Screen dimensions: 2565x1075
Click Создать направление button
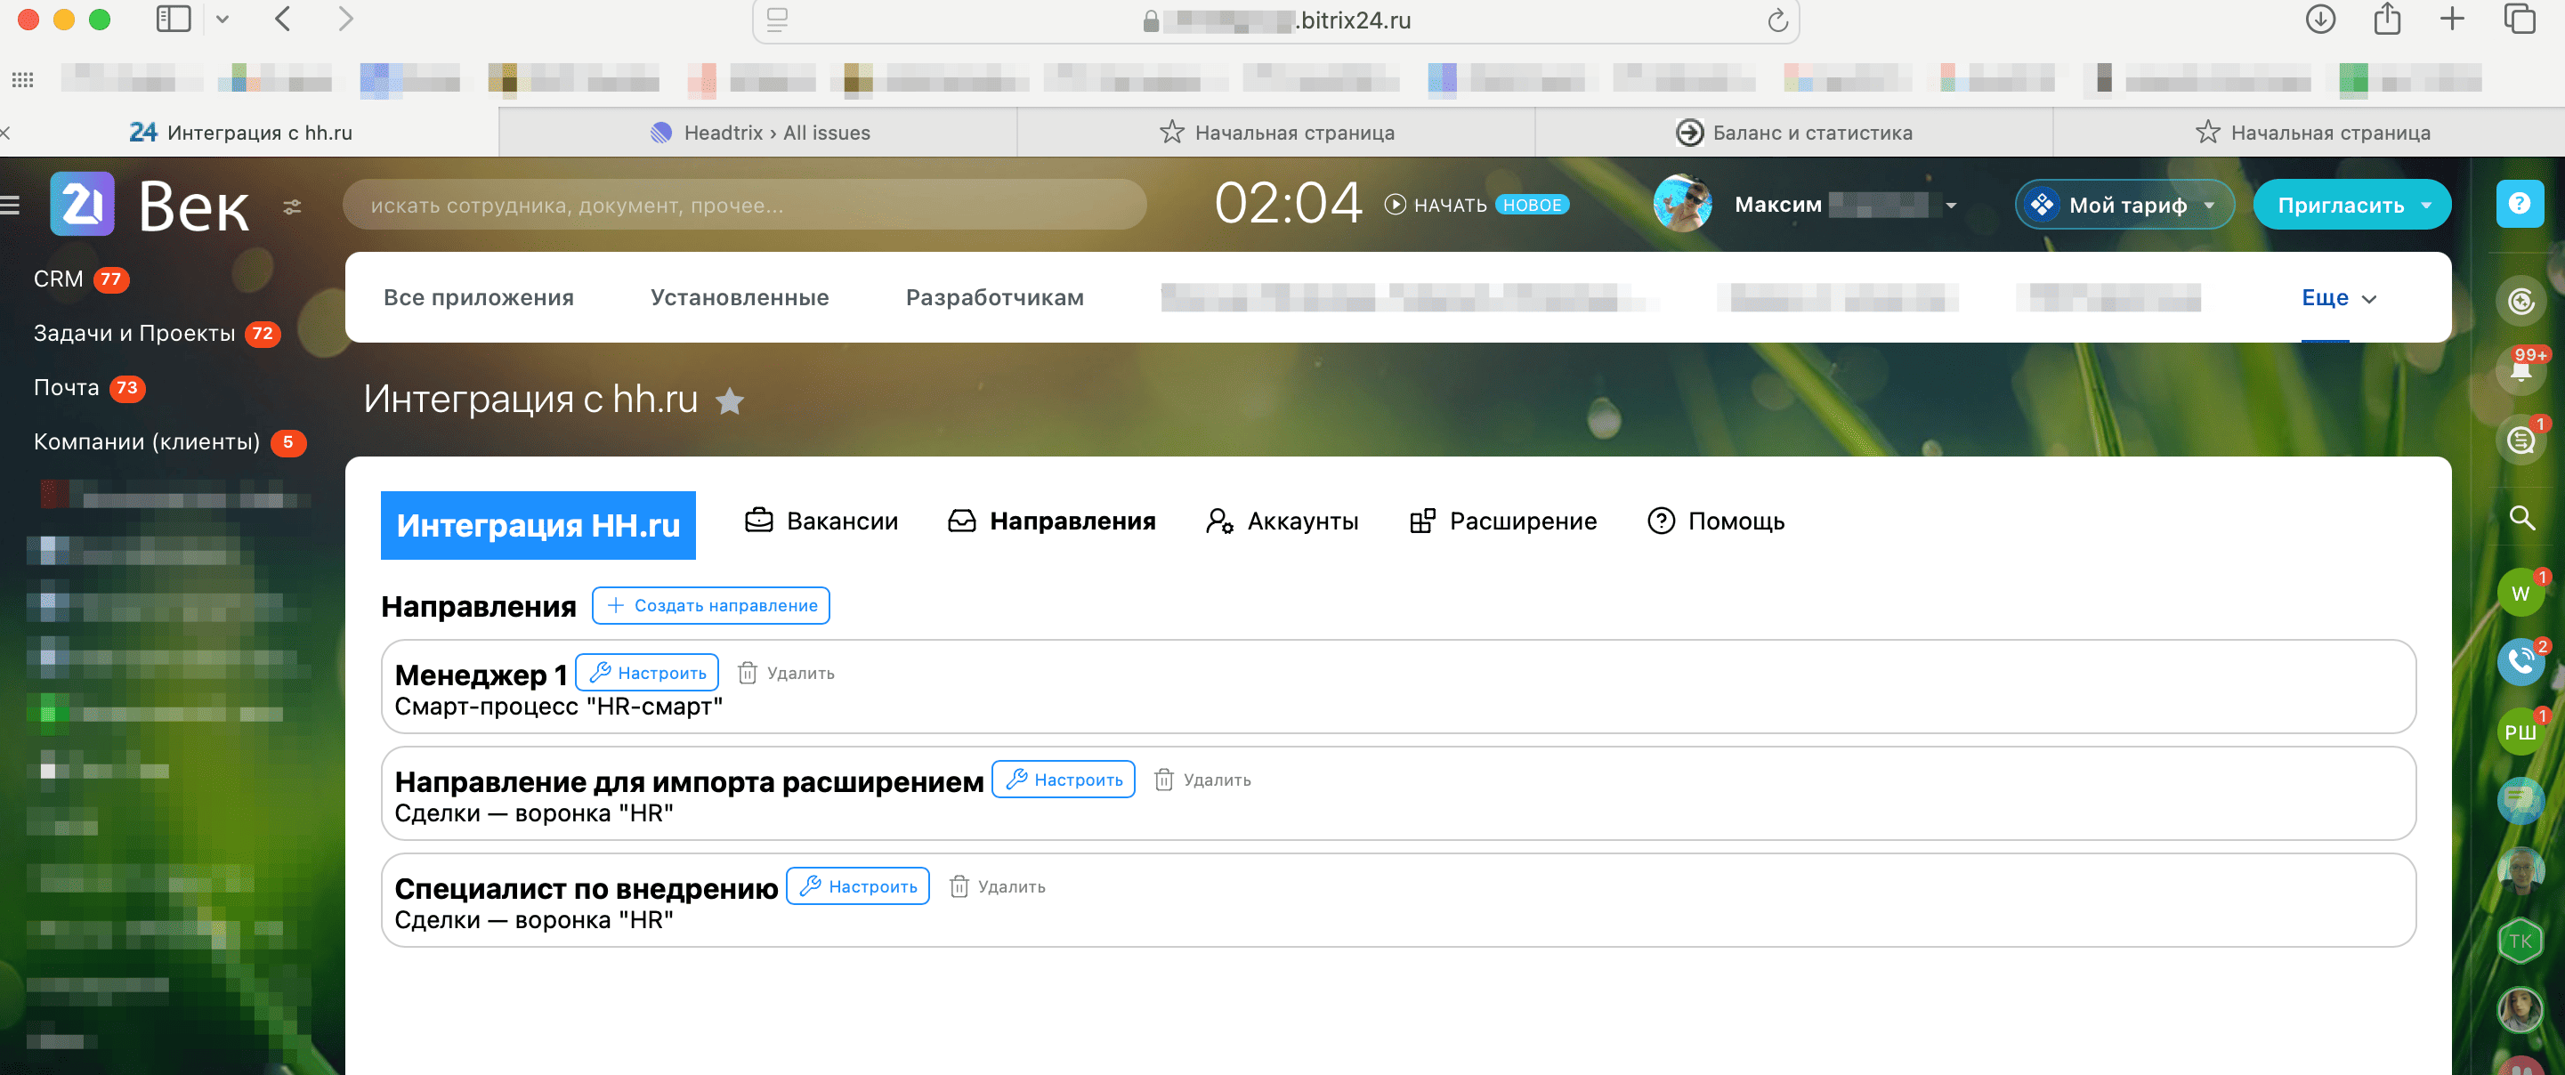point(710,605)
